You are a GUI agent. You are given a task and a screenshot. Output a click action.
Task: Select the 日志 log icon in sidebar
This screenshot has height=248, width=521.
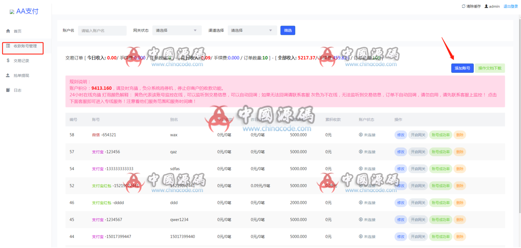pyautogui.click(x=8, y=90)
